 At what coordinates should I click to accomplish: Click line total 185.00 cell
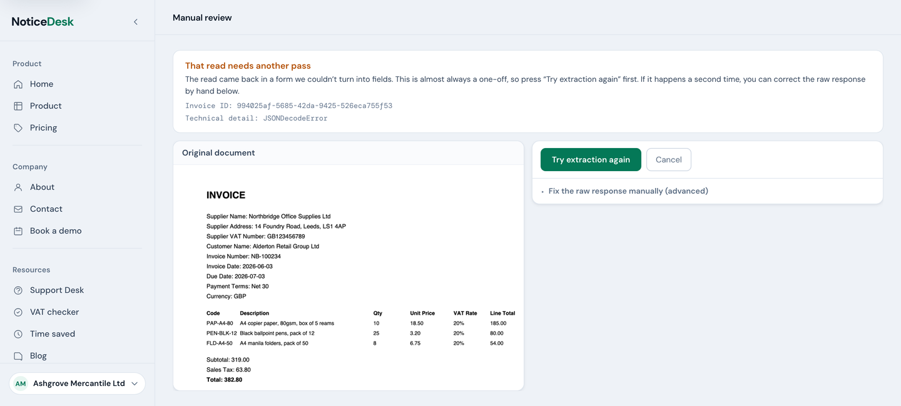click(499, 324)
